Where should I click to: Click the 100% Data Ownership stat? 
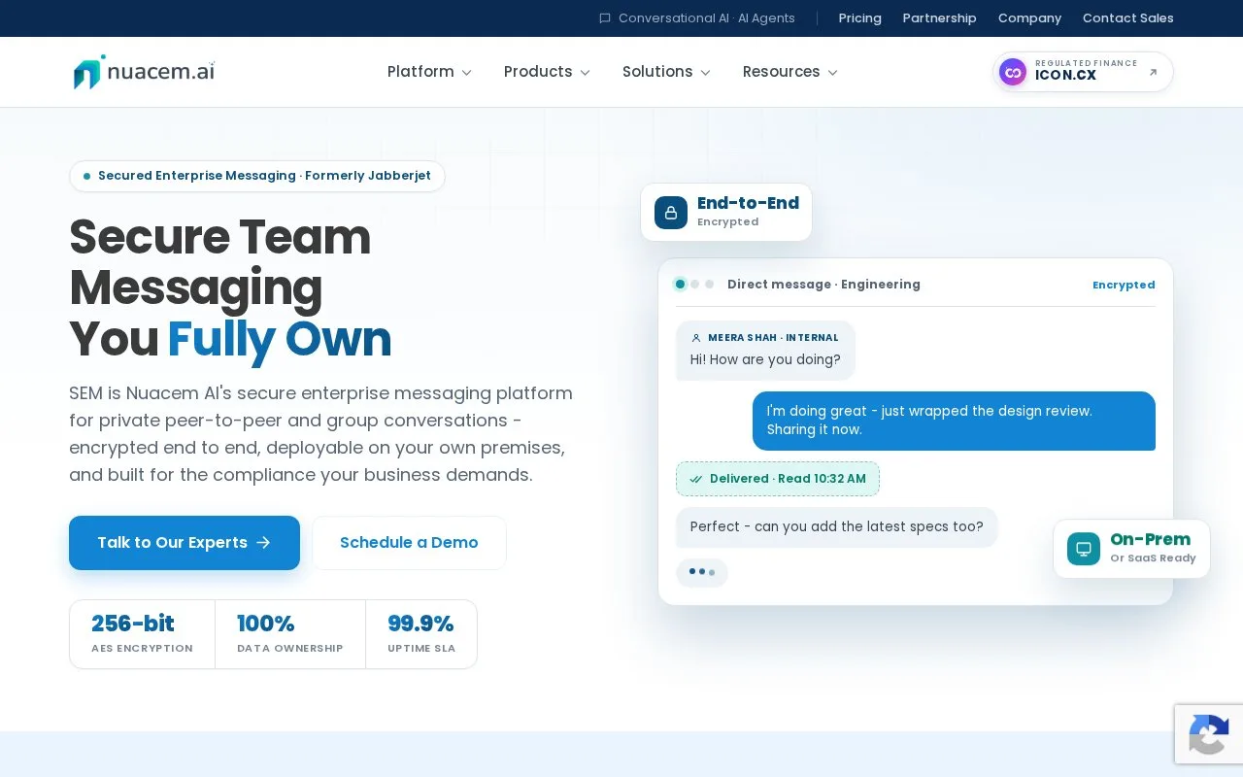[290, 634]
